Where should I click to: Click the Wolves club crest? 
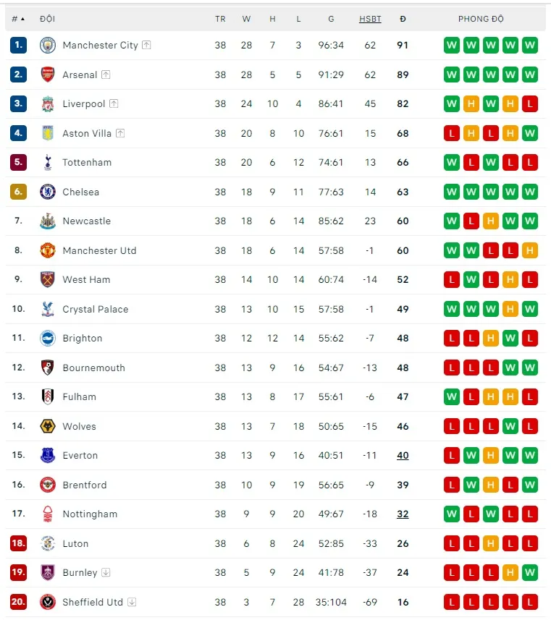click(x=47, y=426)
